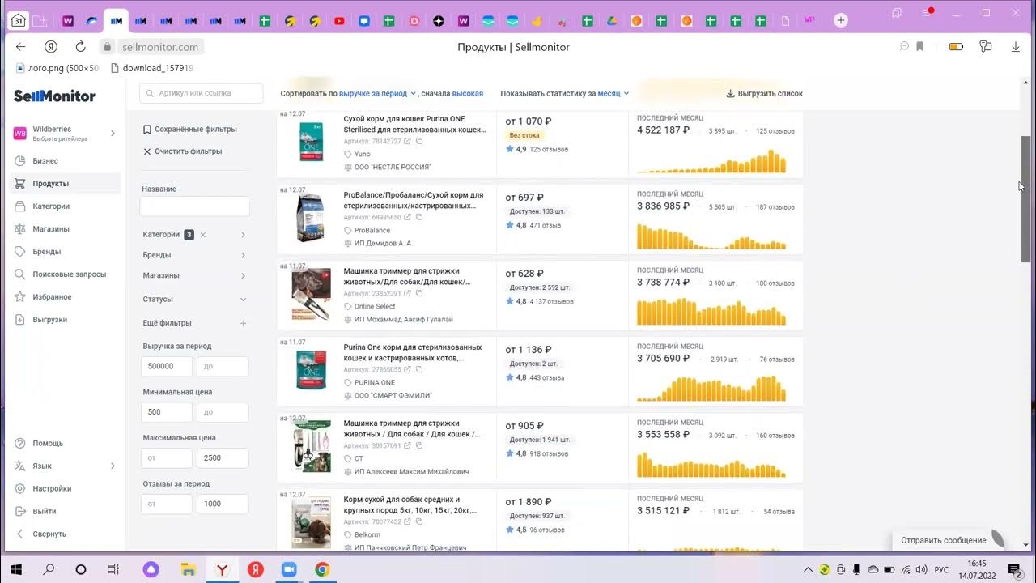Screen dimensions: 1036x583
Task: Click the sales chart for 3 738 774 ₽ product
Action: click(711, 311)
